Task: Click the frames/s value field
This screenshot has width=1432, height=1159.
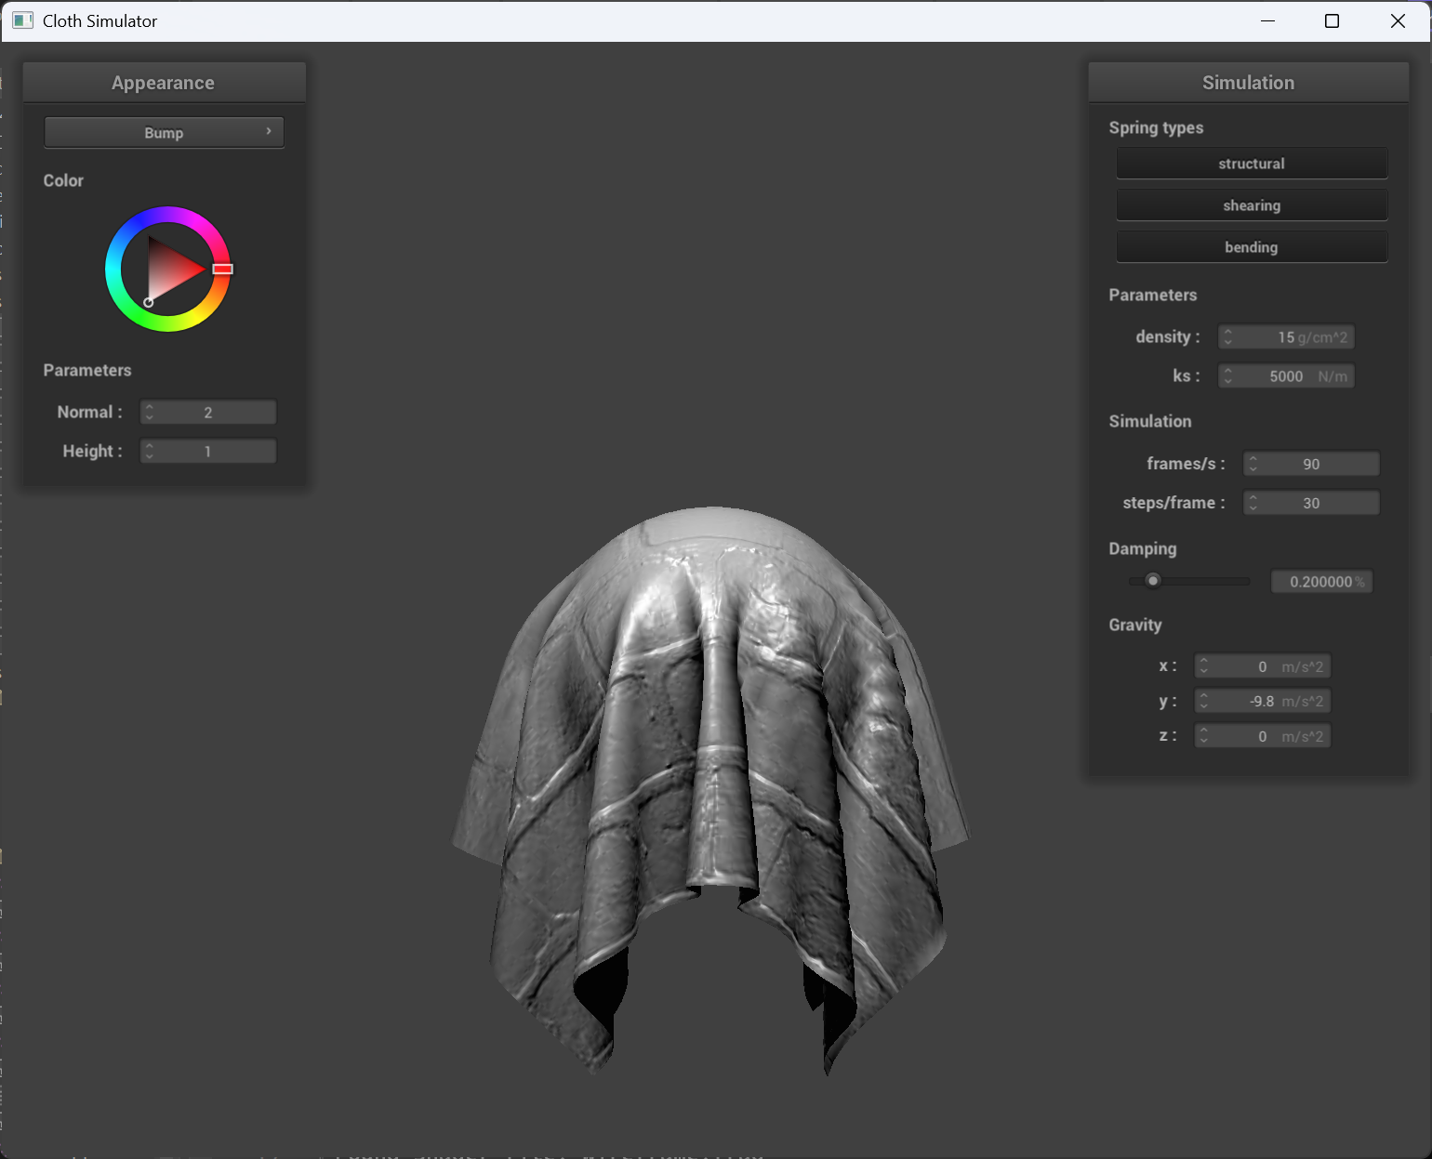Action: [1311, 463]
